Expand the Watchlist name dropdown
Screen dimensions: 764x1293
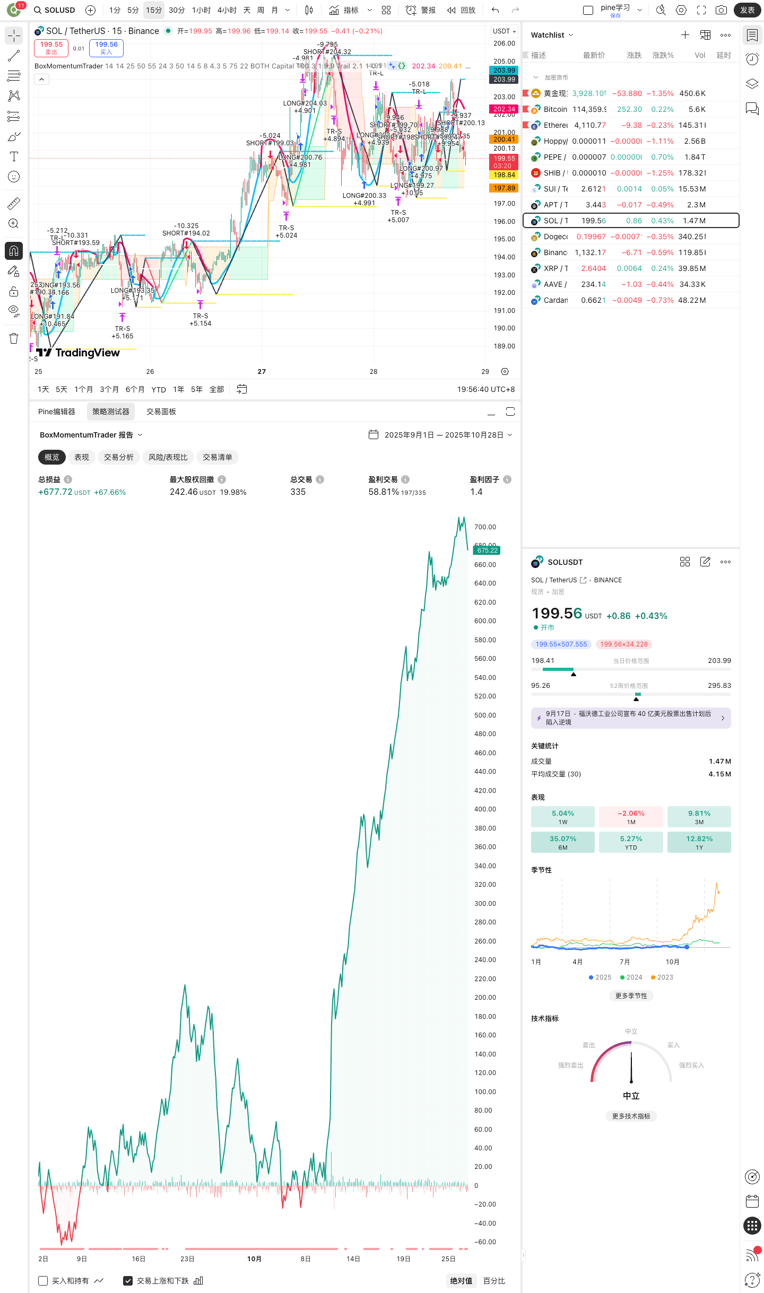point(552,35)
